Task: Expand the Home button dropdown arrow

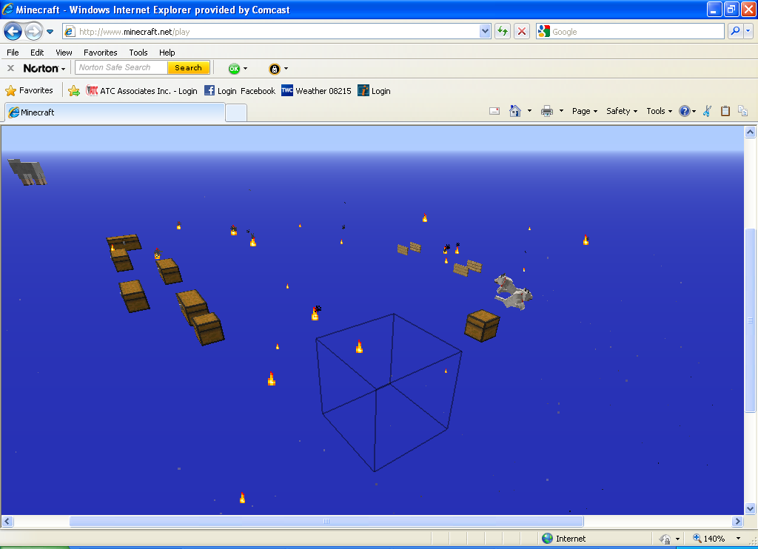Action: (529, 111)
